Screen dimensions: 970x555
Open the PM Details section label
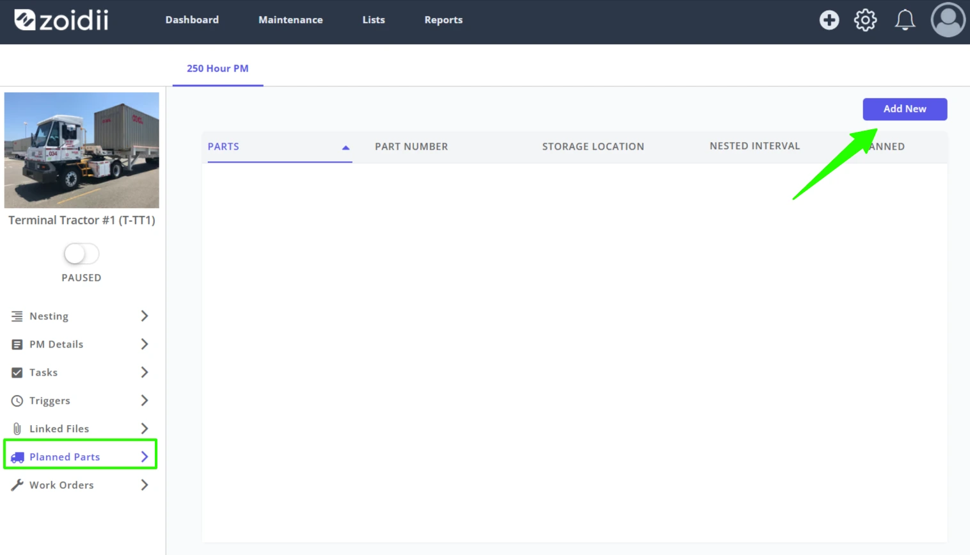56,344
